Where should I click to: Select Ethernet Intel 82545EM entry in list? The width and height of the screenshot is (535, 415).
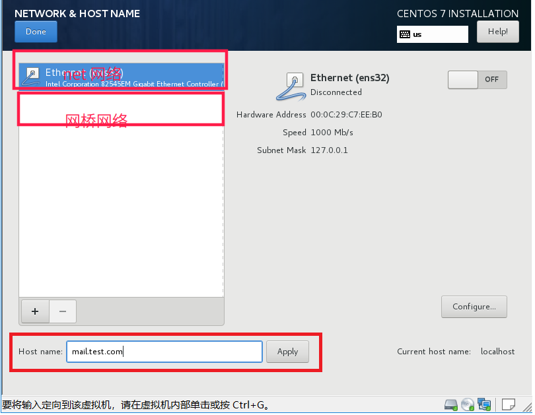point(122,76)
